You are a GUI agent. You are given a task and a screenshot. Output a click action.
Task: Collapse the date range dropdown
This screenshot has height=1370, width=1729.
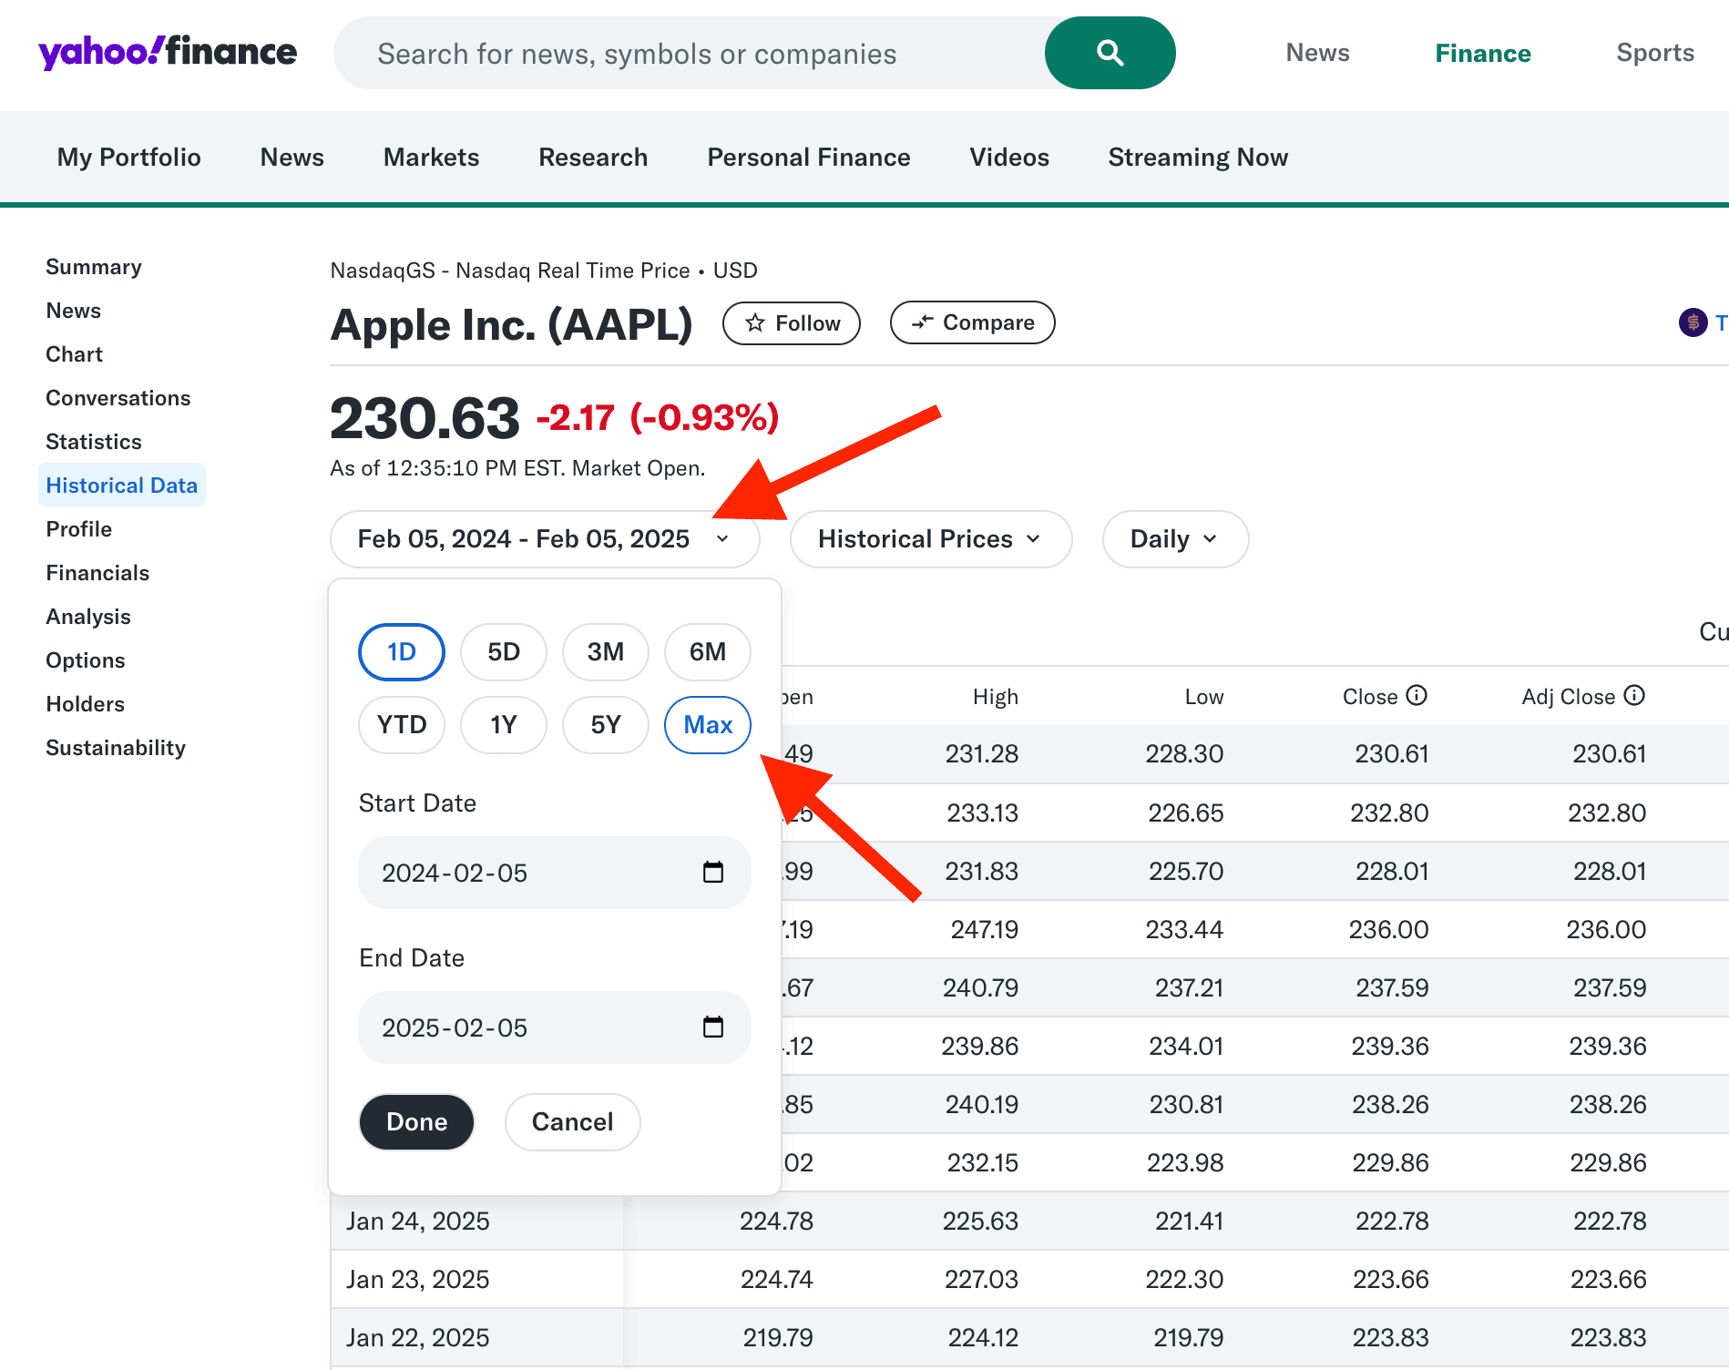point(545,539)
